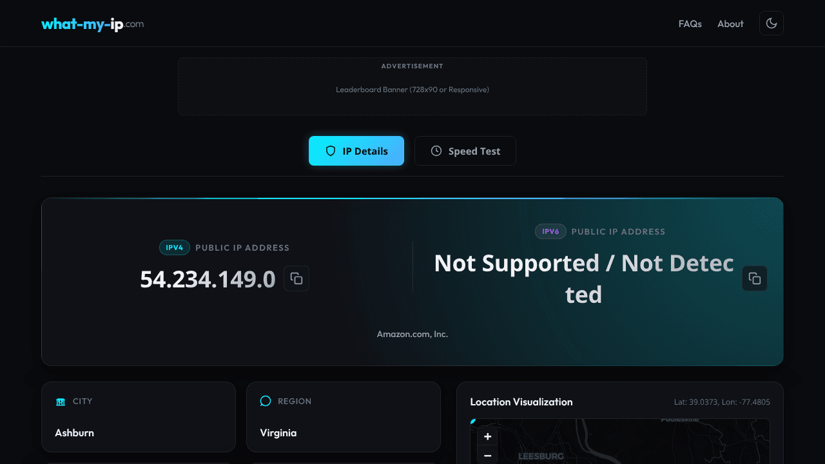Select the 54.234.149.0 address text
Viewport: 825px width, 464px height.
coord(208,279)
